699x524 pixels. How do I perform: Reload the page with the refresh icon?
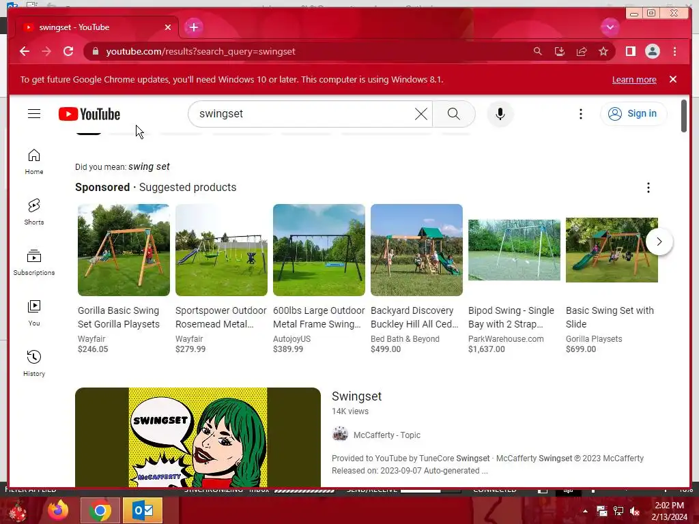click(x=68, y=51)
